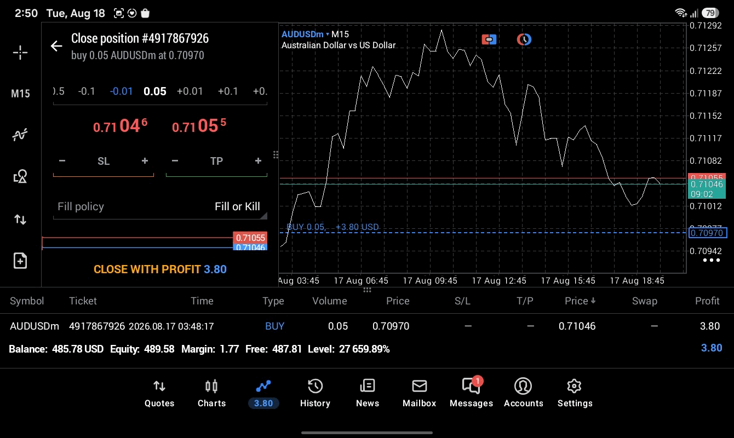Screen dimensions: 734x438
Task: Tap CLOSE WITH PROFIT 3.80 button
Action: (x=160, y=269)
